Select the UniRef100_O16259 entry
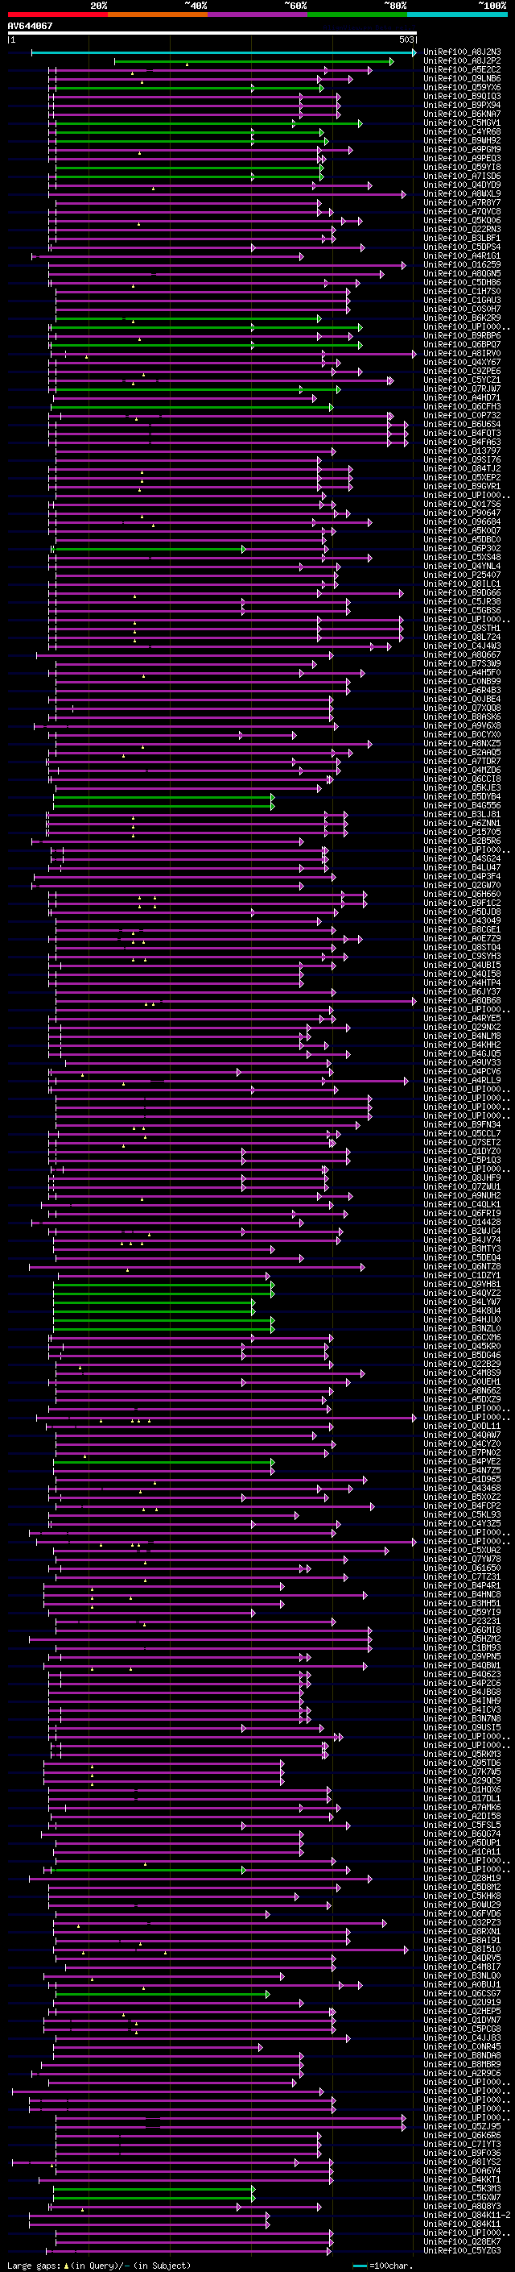515x2272 pixels. coord(462,265)
